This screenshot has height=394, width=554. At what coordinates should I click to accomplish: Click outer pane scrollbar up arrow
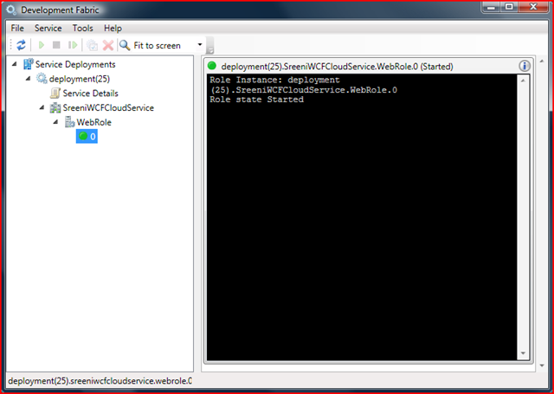pyautogui.click(x=542, y=61)
